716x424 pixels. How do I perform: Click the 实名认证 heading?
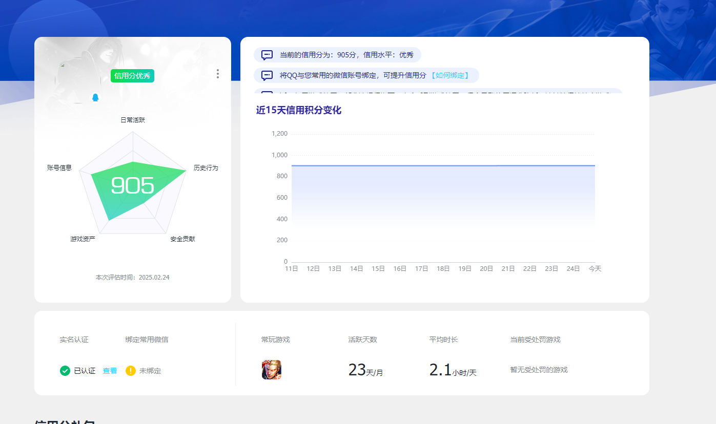point(74,340)
